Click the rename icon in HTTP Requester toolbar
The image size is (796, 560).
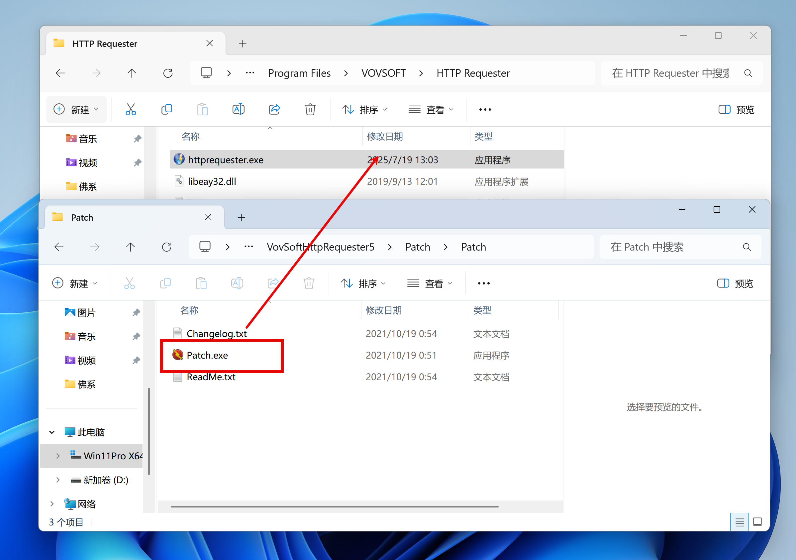point(238,110)
